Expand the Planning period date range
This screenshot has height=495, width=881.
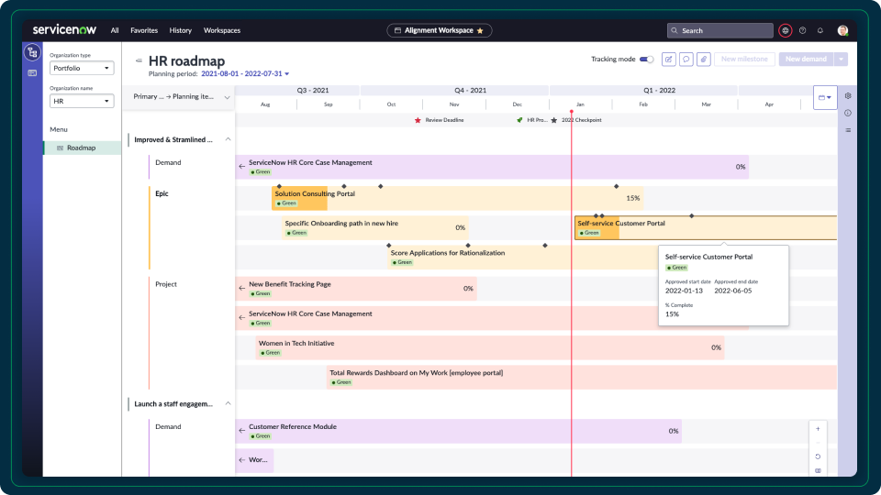point(245,73)
